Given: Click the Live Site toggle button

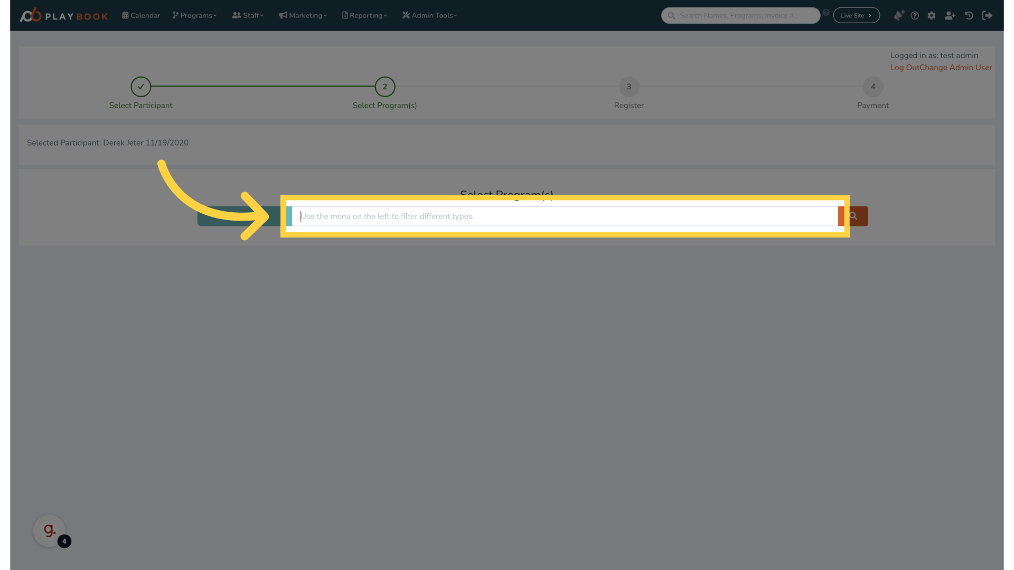Looking at the screenshot, I should click(x=857, y=15).
